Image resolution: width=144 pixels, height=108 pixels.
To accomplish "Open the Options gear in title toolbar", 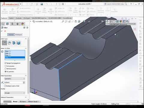I will point(63,4).
